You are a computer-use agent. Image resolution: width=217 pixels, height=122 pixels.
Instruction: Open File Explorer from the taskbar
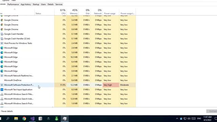(x=16, y=119)
